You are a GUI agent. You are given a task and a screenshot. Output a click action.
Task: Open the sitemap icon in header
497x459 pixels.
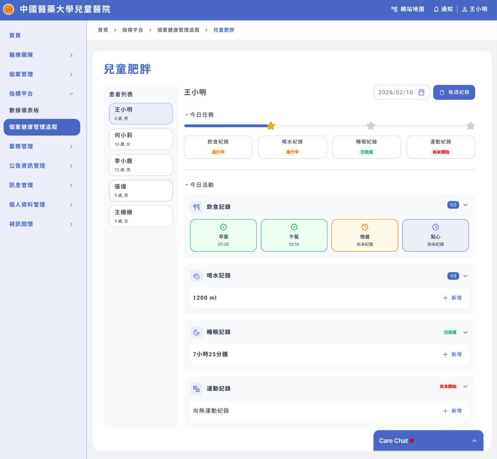pyautogui.click(x=394, y=9)
